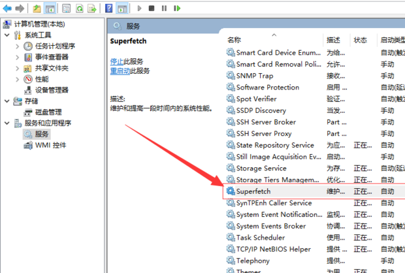Open 磁盘管理 in the left tree
This screenshot has width=405, height=273.
click(48, 112)
